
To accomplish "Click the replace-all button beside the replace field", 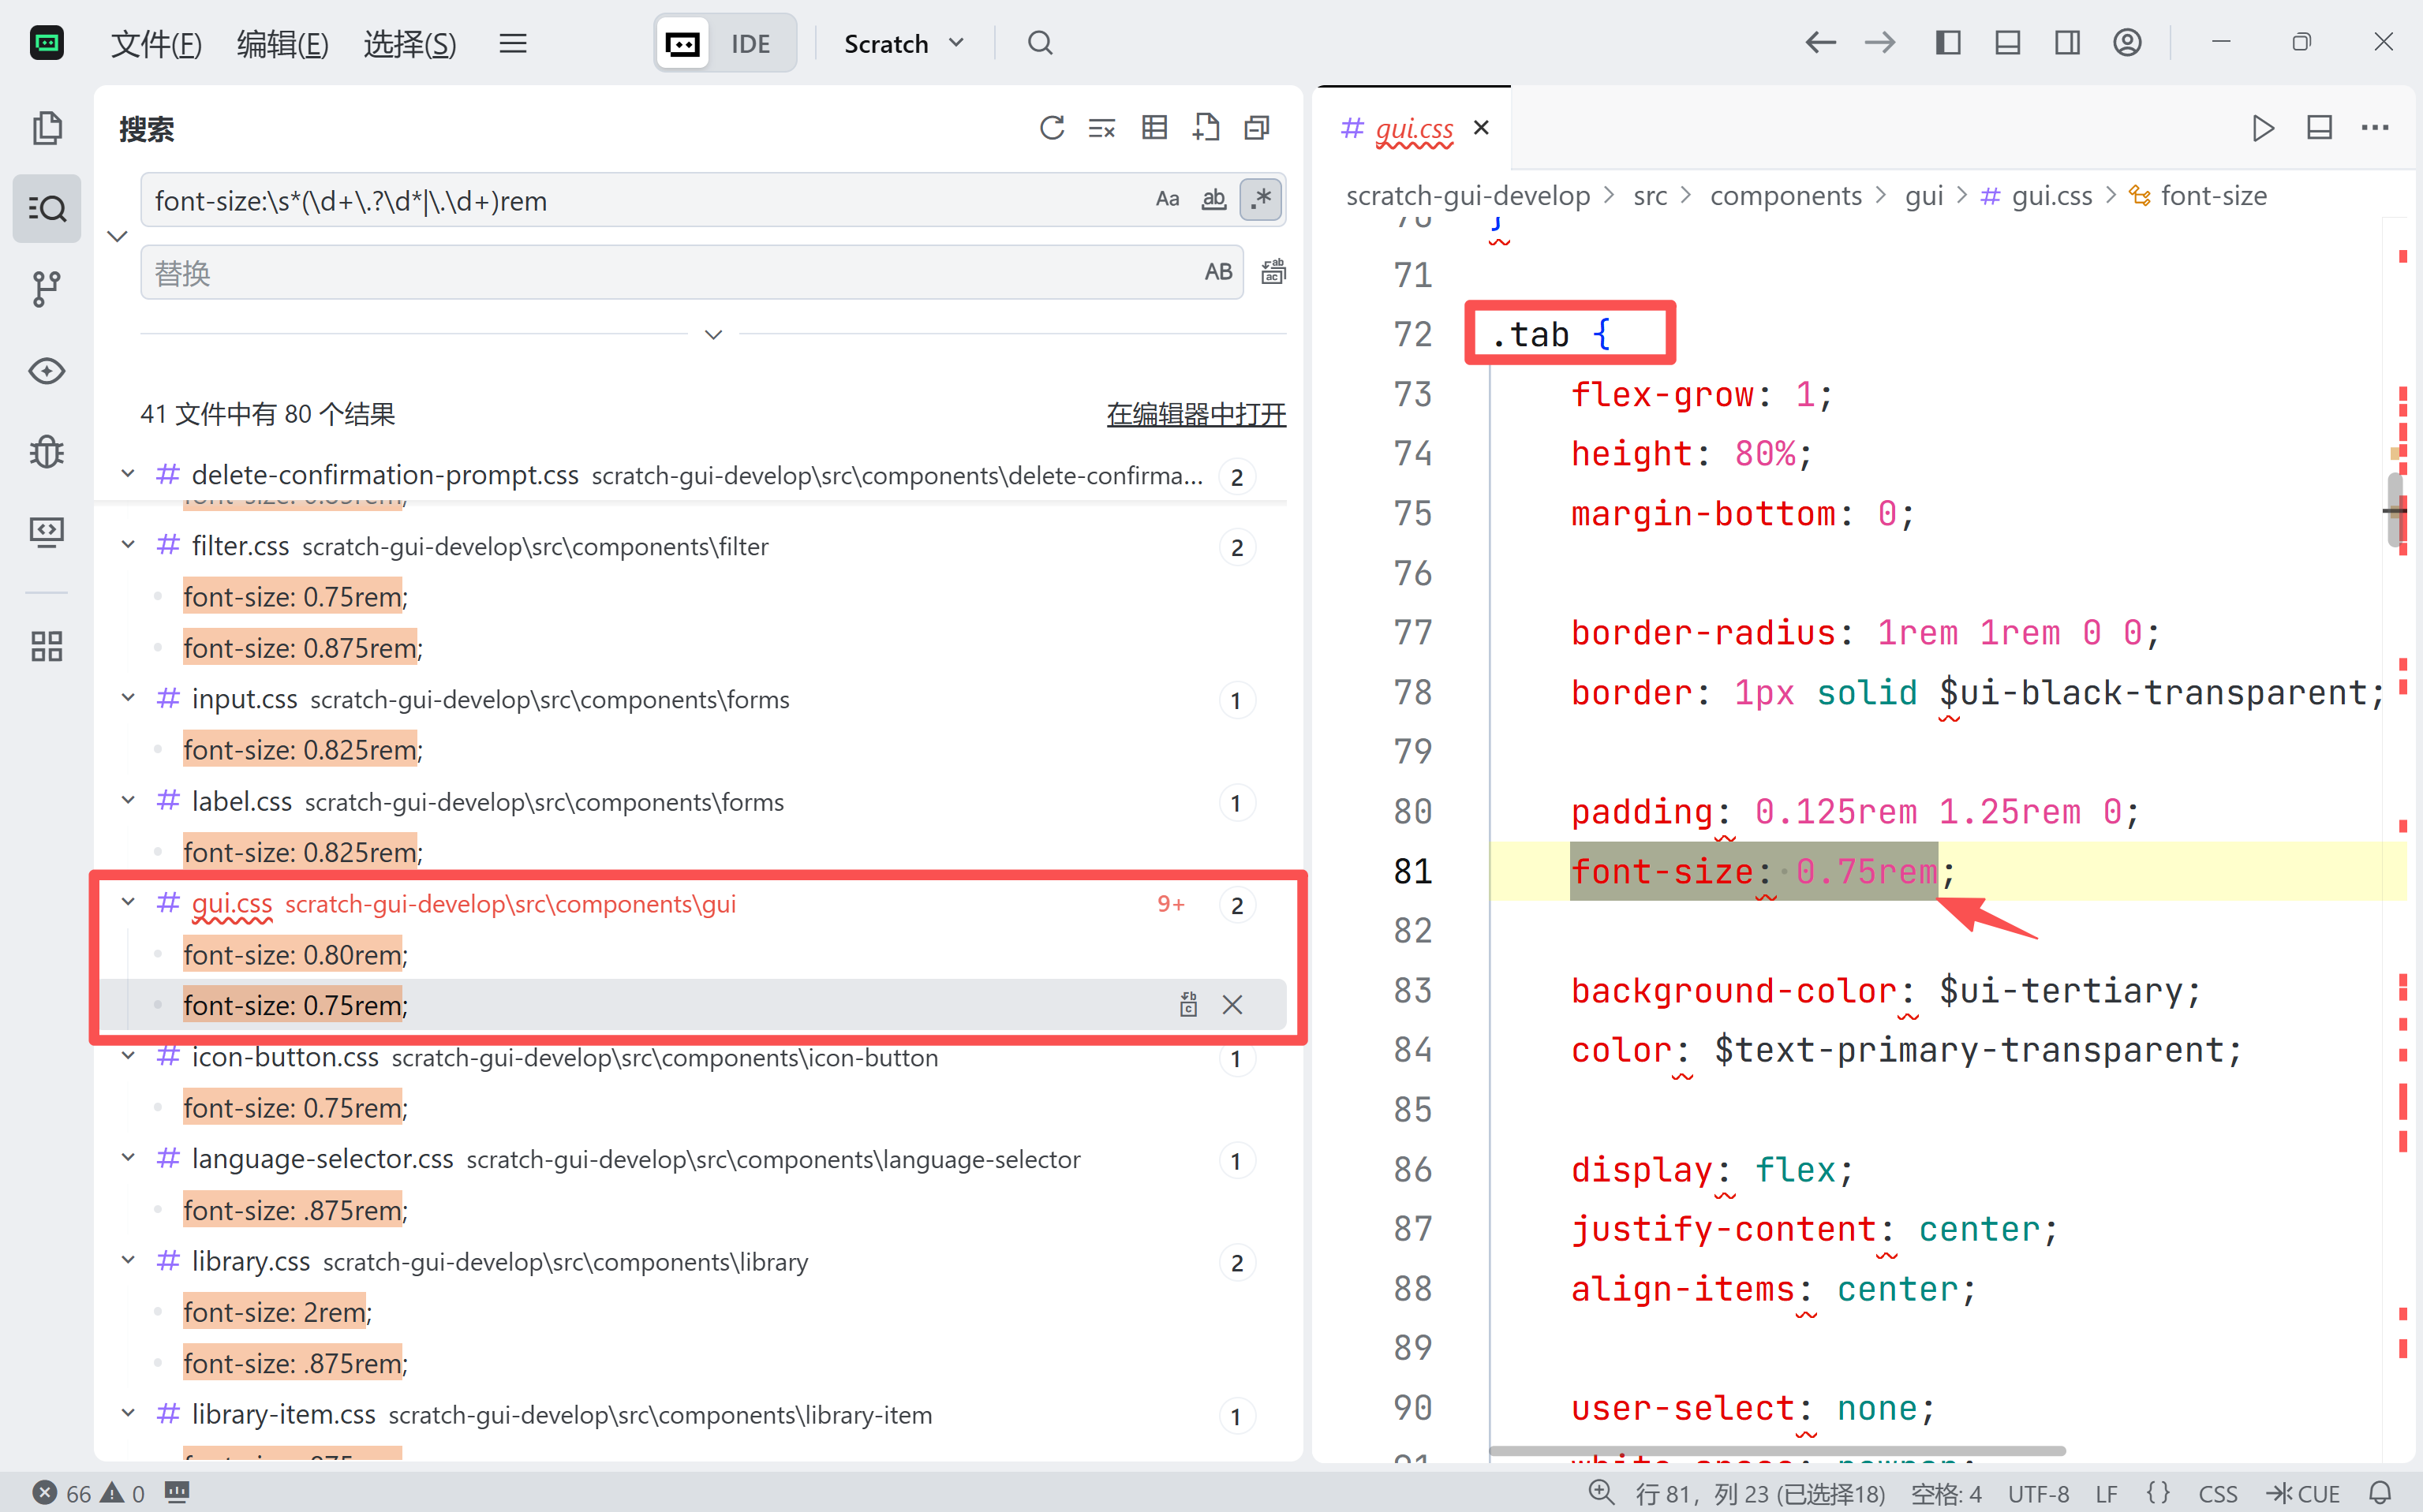I will (1273, 272).
